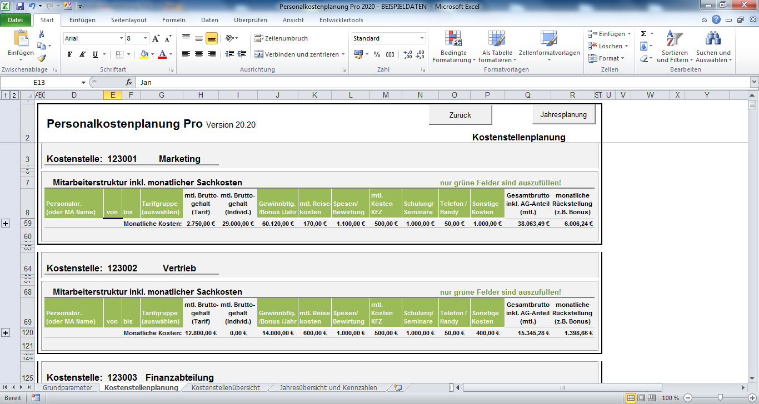Toggle Zeilenumbruch text wrapping
This screenshot has width=759, height=404.
(281, 38)
